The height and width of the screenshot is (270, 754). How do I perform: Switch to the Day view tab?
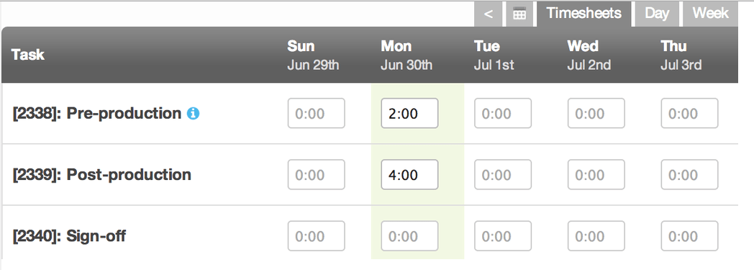pos(657,14)
